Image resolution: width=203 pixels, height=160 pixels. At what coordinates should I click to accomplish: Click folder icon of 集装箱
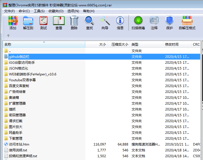point(6,97)
